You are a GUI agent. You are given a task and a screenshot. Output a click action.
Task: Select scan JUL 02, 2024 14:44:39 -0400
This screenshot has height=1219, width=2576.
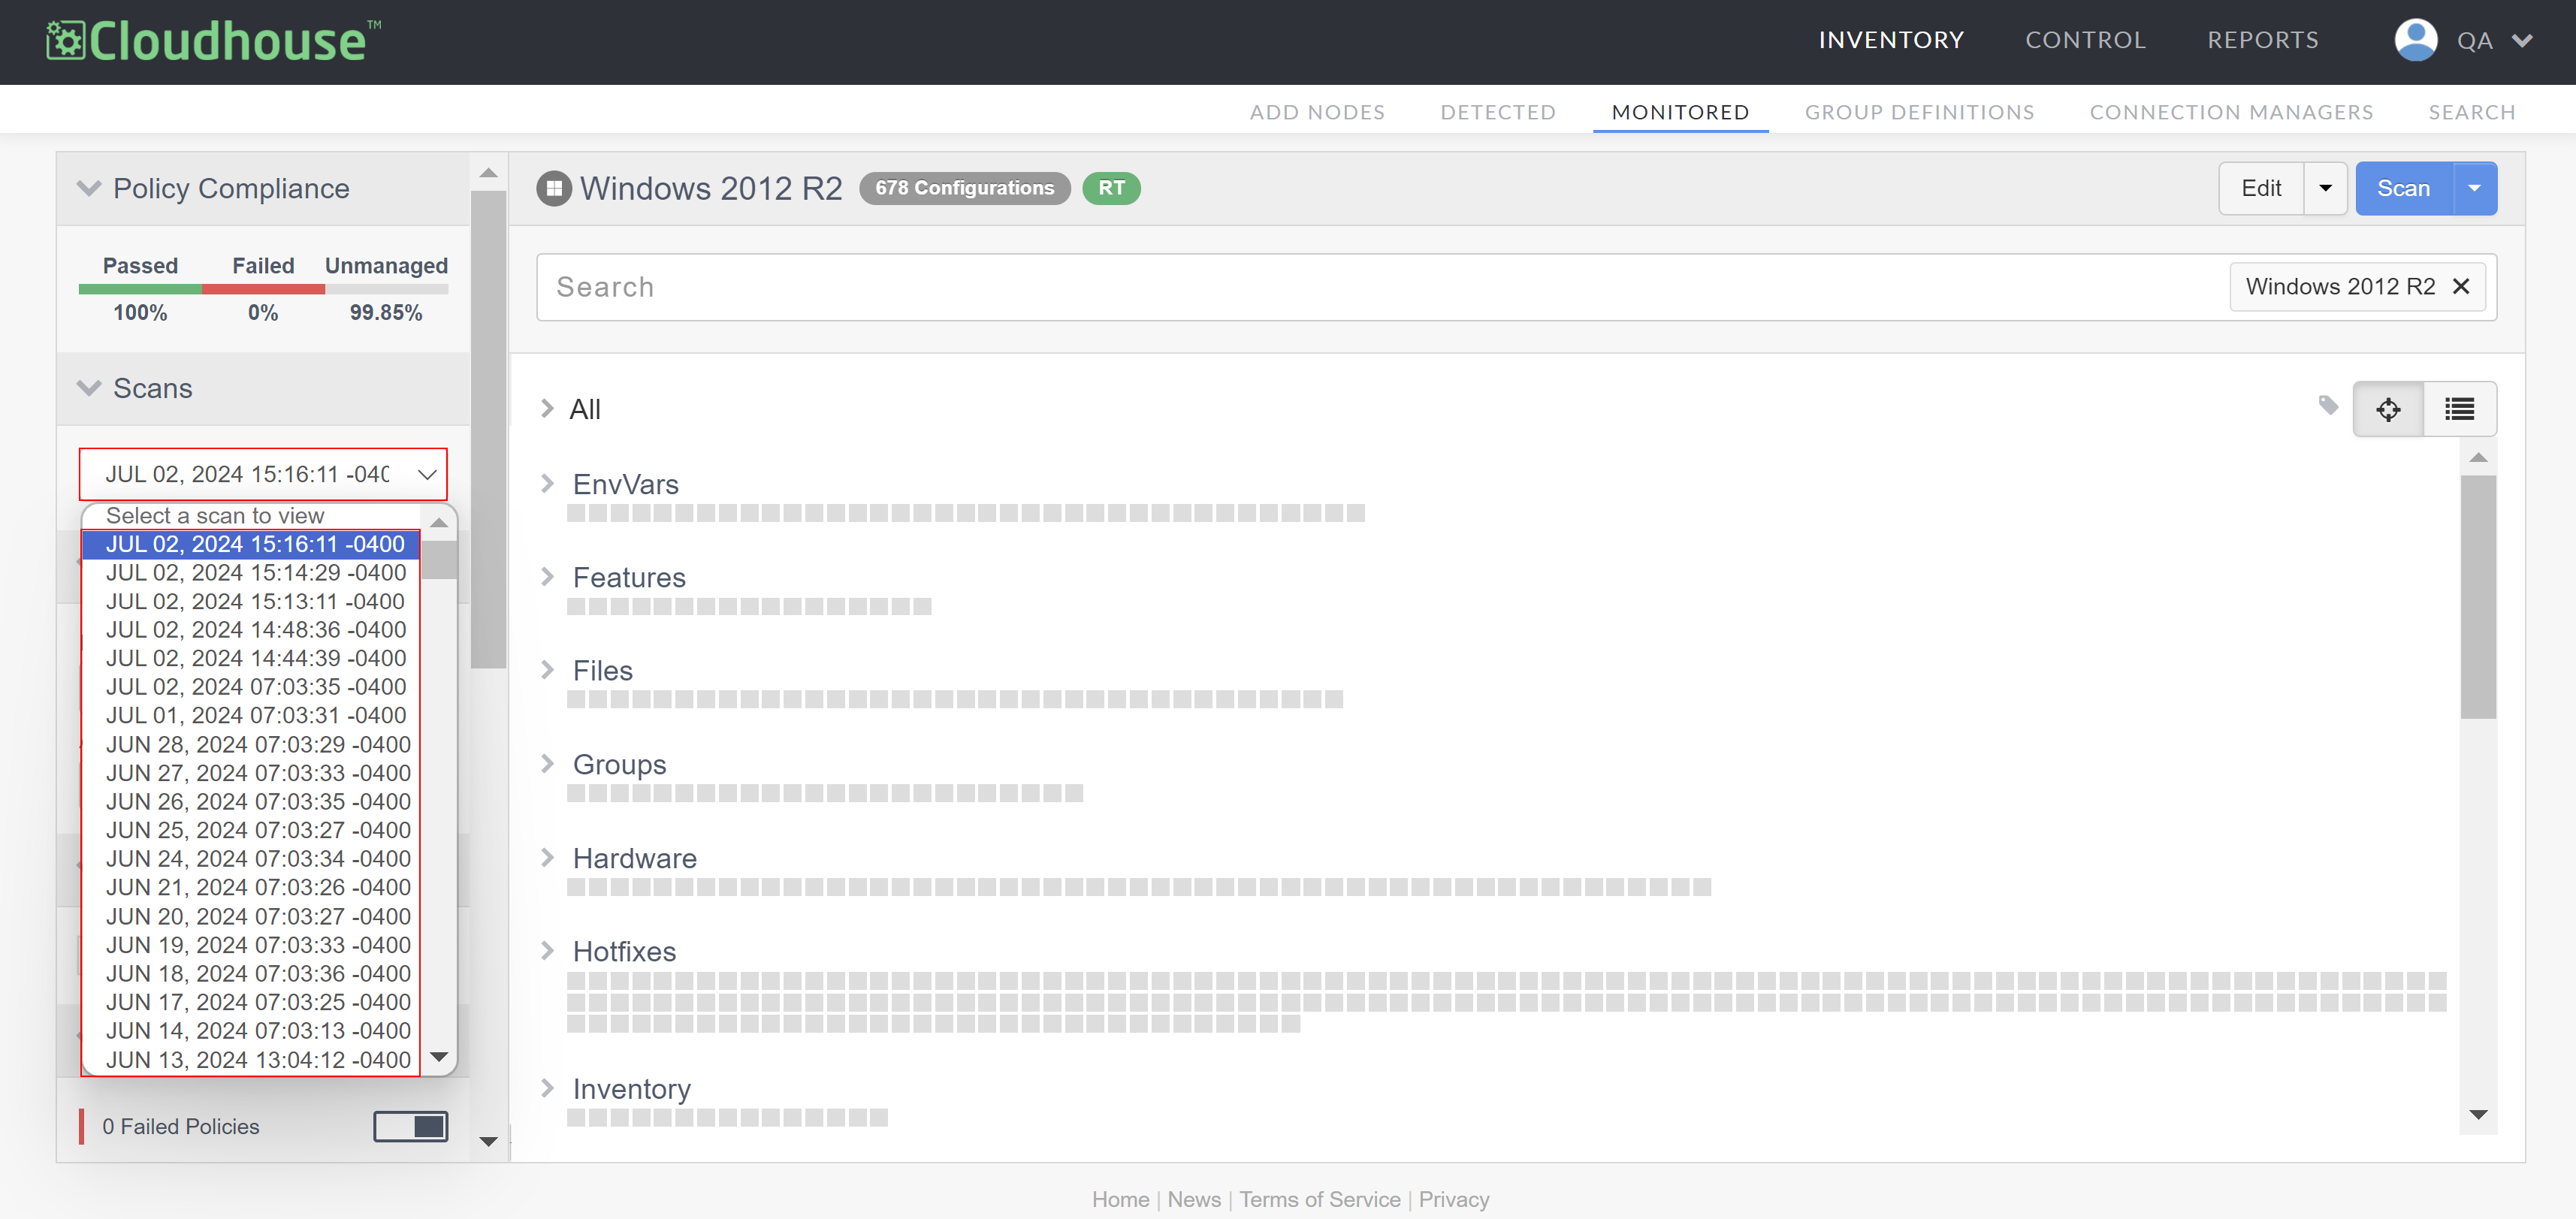click(251, 658)
